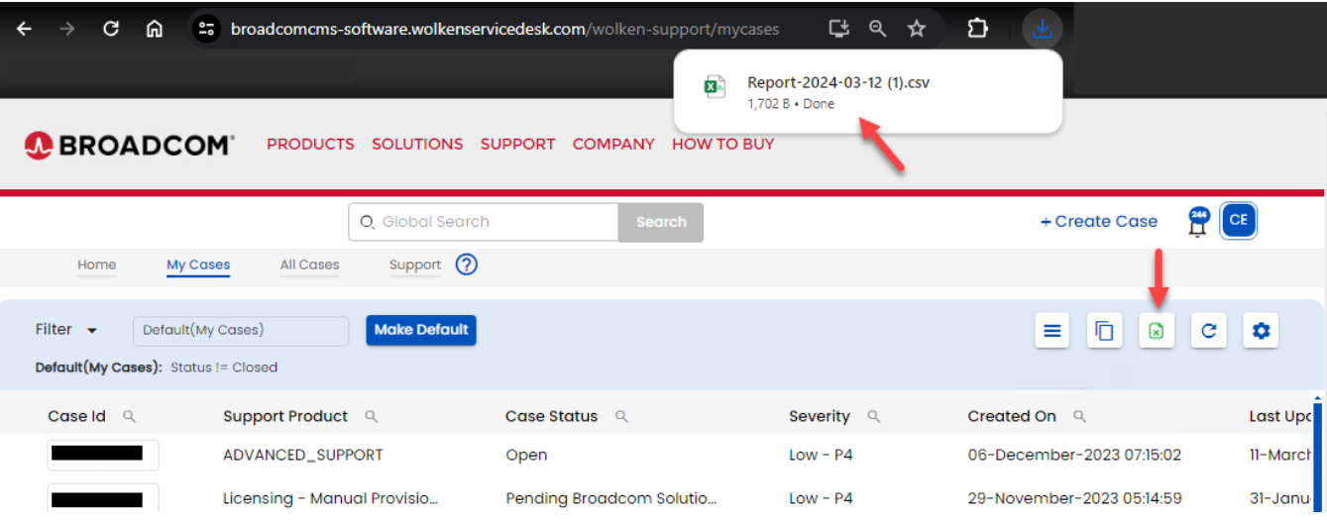Click the install app icon in address bar

coord(838,29)
